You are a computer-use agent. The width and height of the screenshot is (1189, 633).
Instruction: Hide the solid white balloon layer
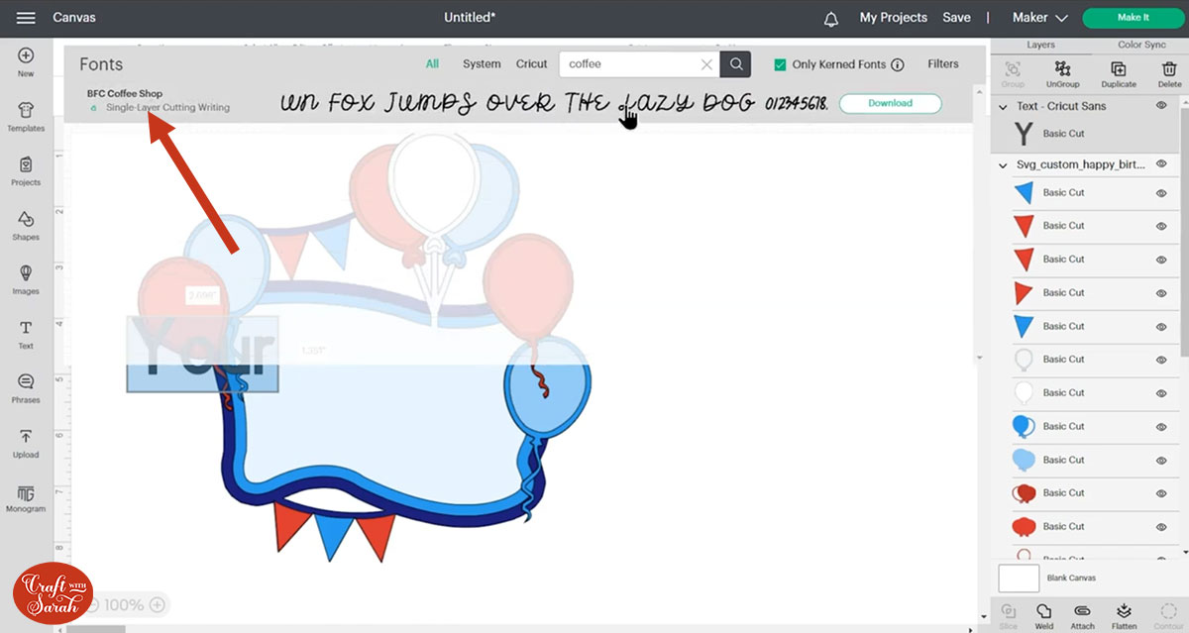click(1161, 392)
